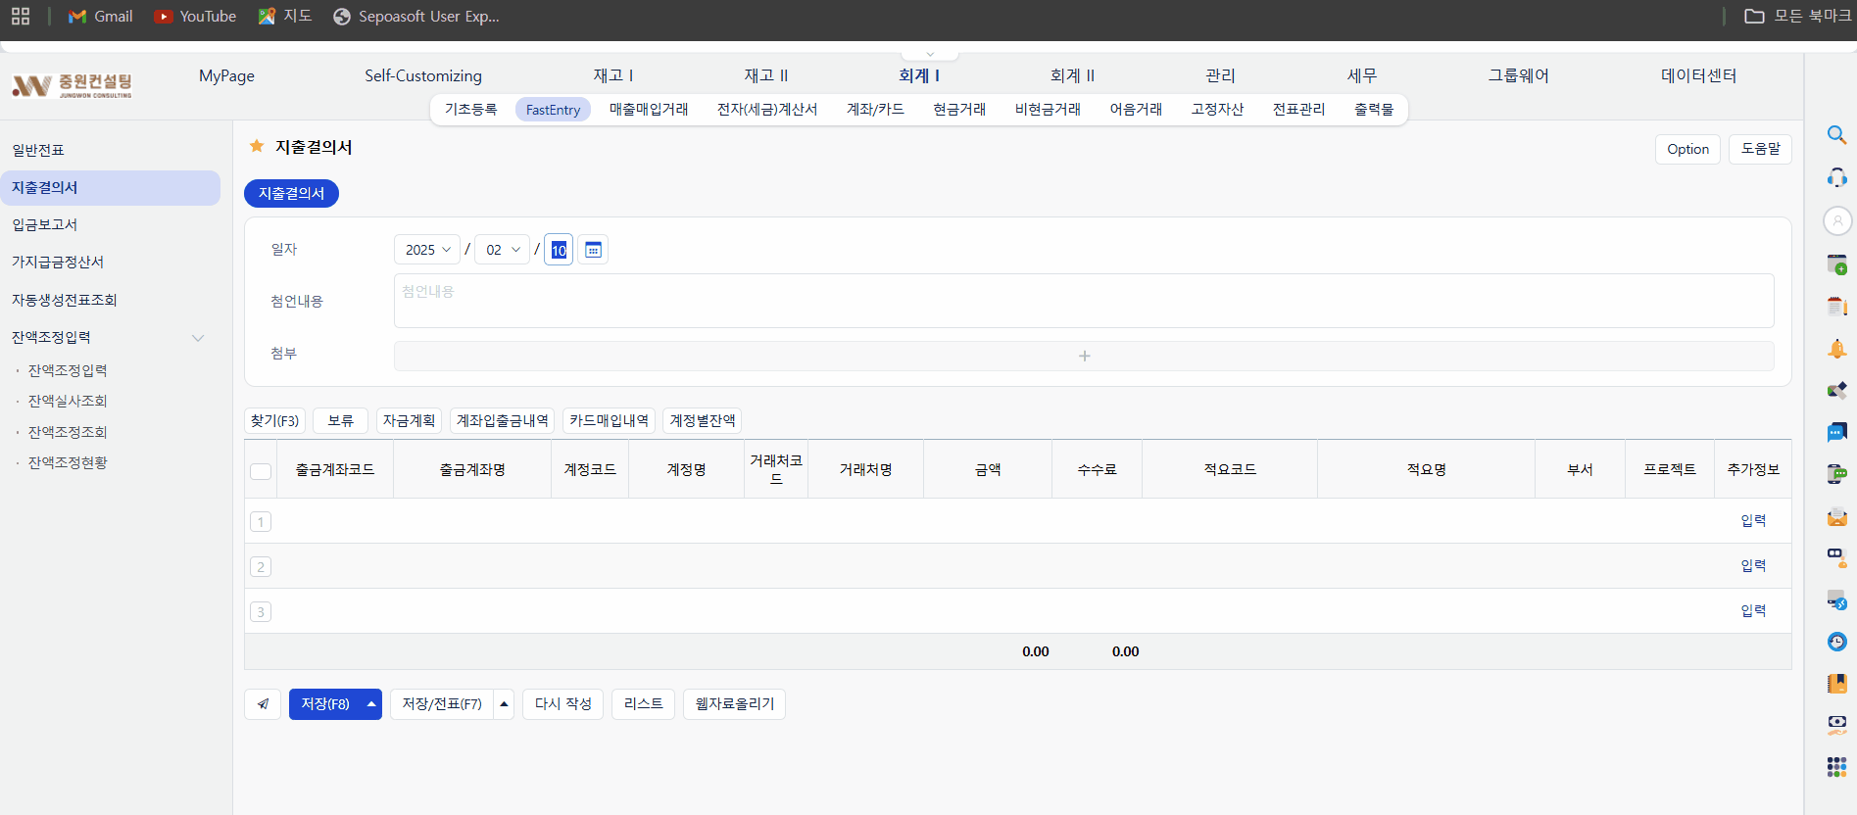The height and width of the screenshot is (815, 1857).
Task: Open the 회계 I main menu
Action: click(x=919, y=75)
